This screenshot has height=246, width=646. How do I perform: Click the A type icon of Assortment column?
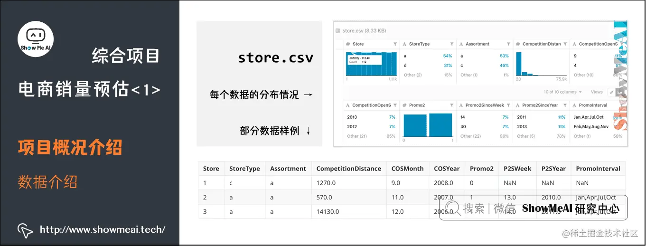(x=461, y=44)
